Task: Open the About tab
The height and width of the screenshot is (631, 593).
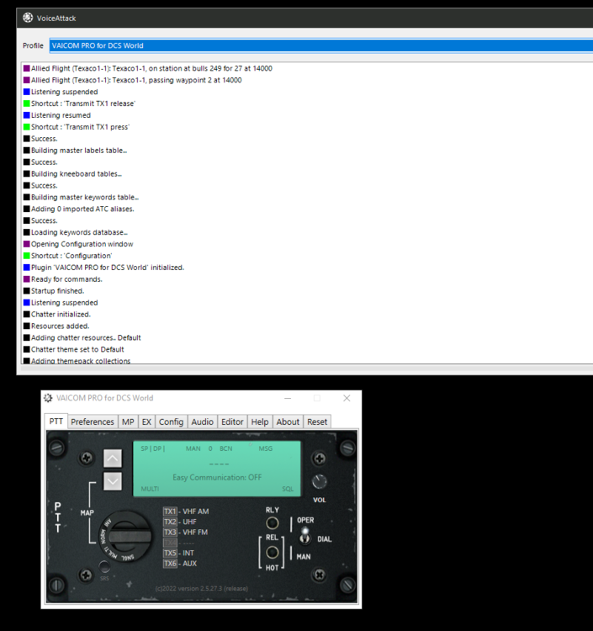Action: 288,422
